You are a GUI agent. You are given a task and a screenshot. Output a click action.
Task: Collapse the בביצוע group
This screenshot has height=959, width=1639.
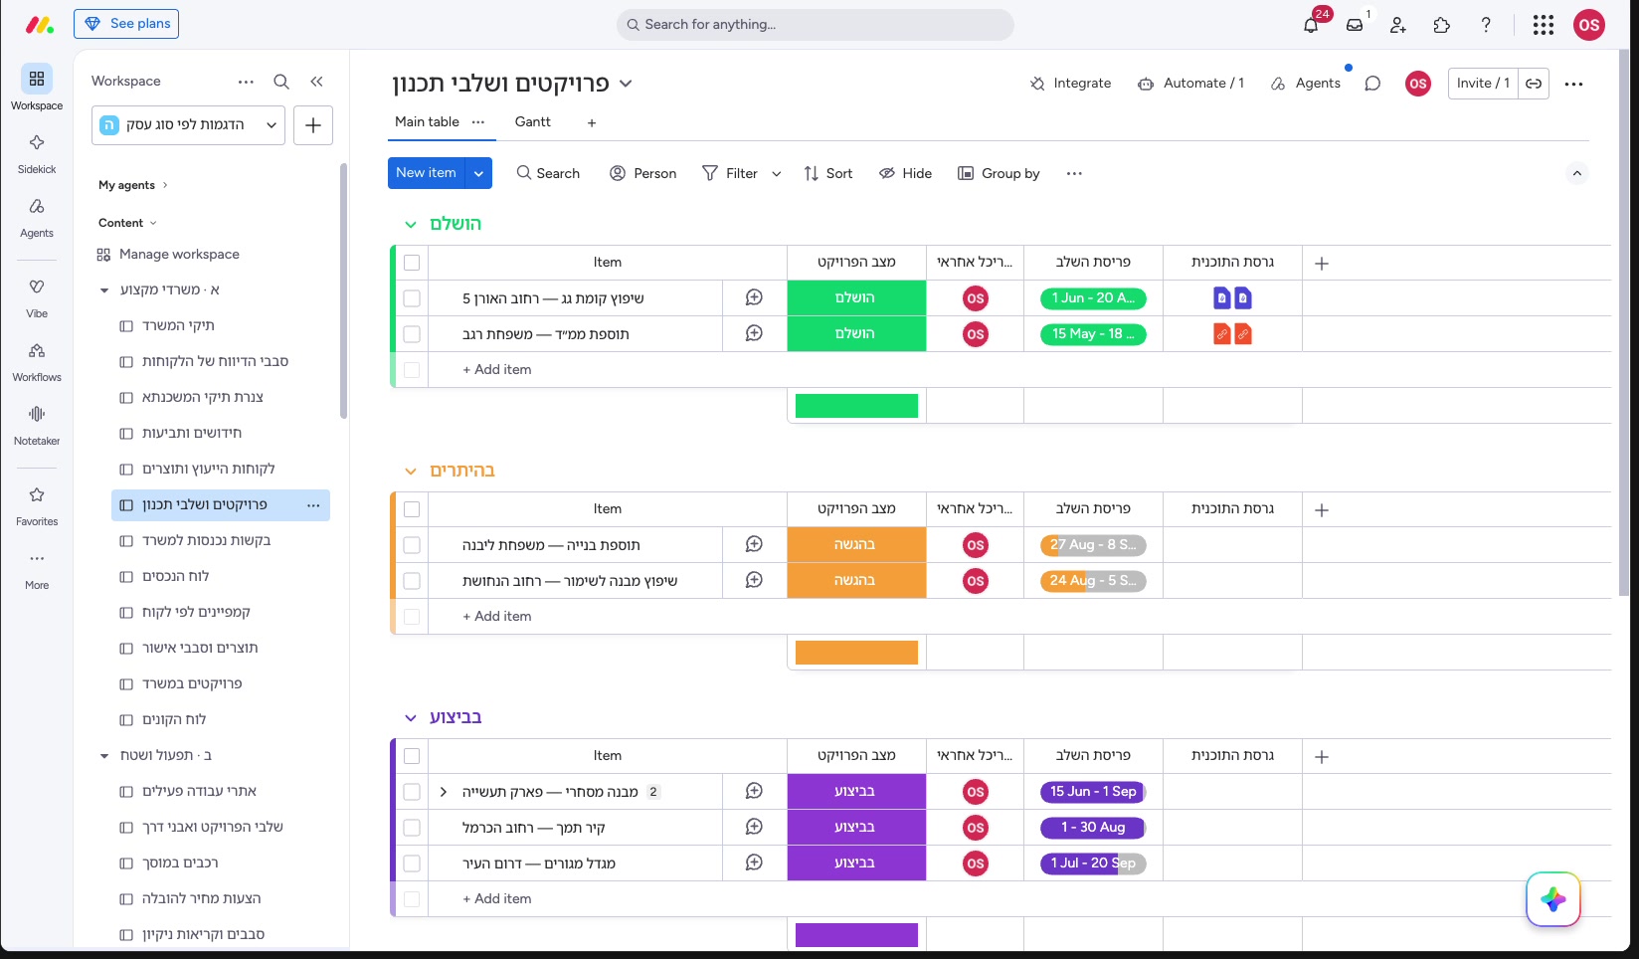click(x=411, y=718)
